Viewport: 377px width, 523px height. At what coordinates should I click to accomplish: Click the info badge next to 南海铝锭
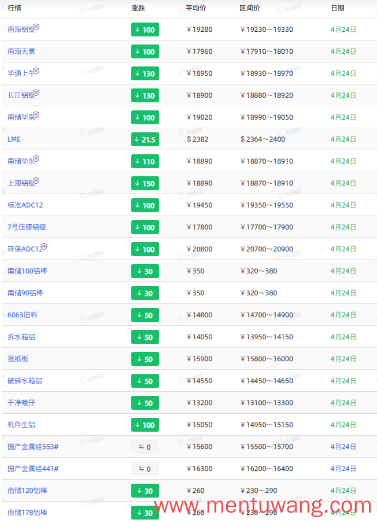click(x=36, y=27)
